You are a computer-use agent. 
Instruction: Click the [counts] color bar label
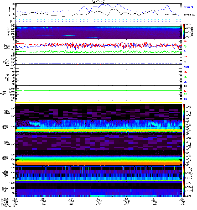pos(192,31)
